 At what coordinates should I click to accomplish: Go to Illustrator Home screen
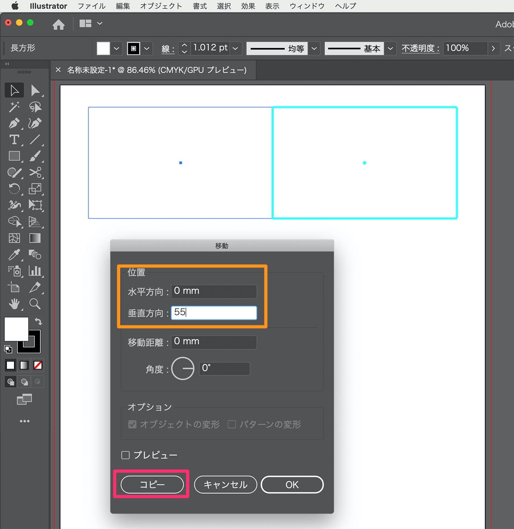point(59,25)
